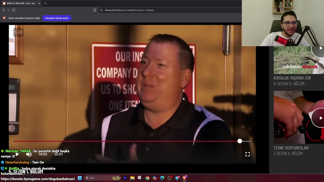Click the 20:01 total duration label
This screenshot has width=324, height=182.
tap(58, 154)
